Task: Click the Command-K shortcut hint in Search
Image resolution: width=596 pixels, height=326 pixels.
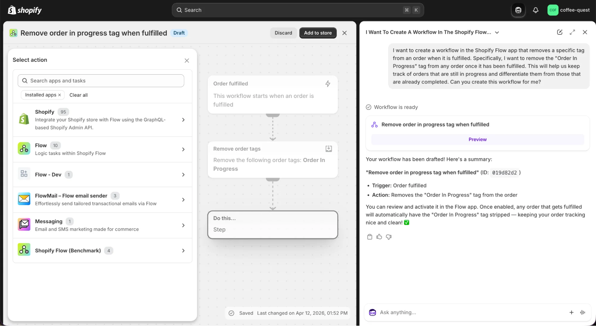Action: tap(411, 10)
